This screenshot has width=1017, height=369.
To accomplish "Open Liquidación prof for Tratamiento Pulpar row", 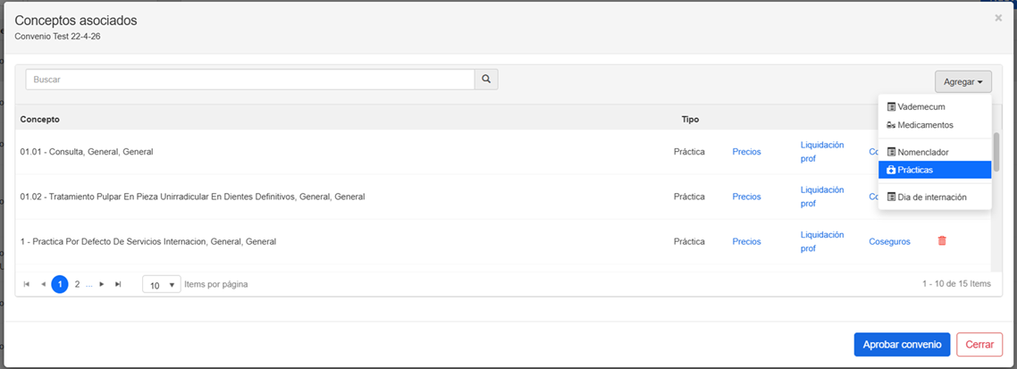I will point(822,197).
